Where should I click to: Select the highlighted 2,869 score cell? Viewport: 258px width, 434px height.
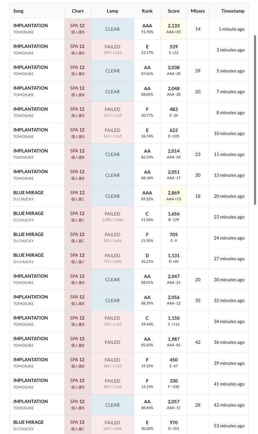[x=174, y=196]
